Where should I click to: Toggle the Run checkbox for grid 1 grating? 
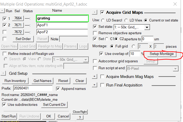[4, 19]
